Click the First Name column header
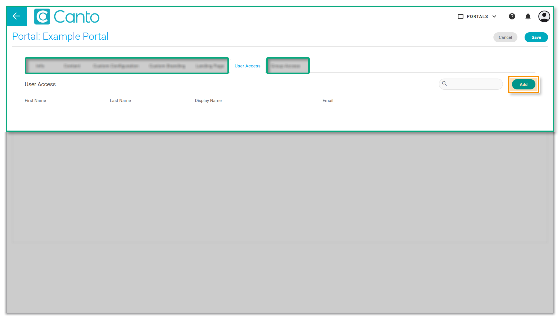Screen dimensions: 560x320 [35, 101]
